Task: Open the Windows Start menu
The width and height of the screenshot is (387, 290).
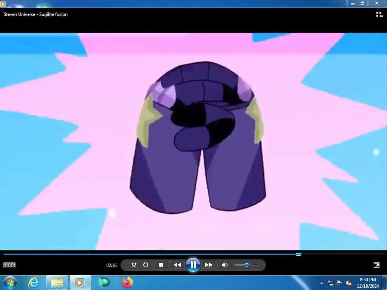Action: click(10, 282)
